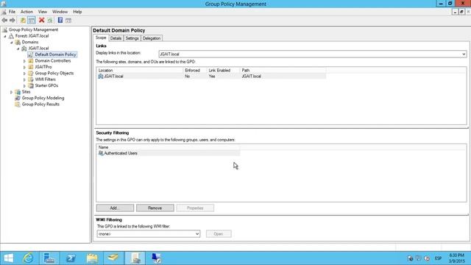
Task: Switch to the Details tab
Action: click(x=116, y=38)
